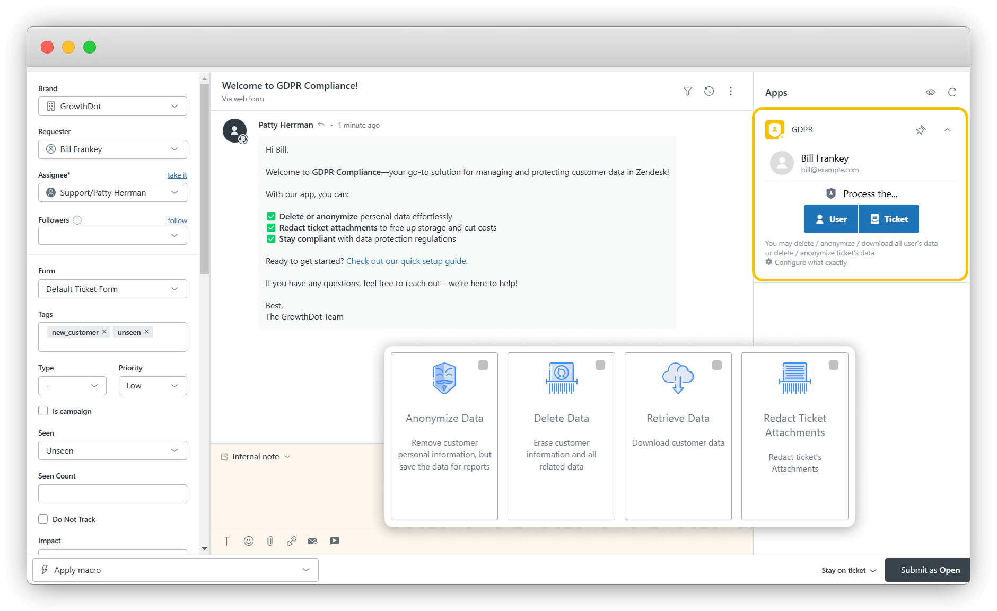Click the Retrieve Data card title

coord(678,418)
